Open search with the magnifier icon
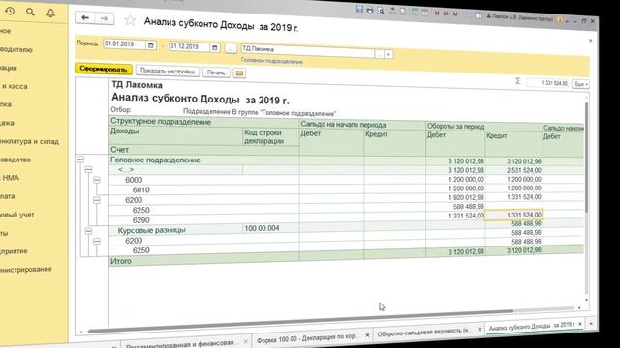This screenshot has height=348, width=620. click(x=30, y=12)
